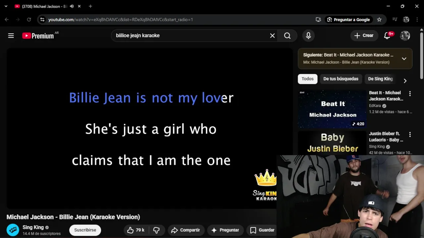
Task: Bookmark this page with star icon
Action: pos(379,20)
